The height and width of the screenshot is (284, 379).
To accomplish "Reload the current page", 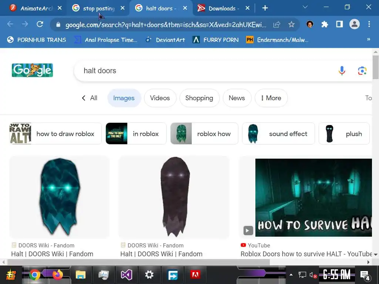I will point(40,24).
